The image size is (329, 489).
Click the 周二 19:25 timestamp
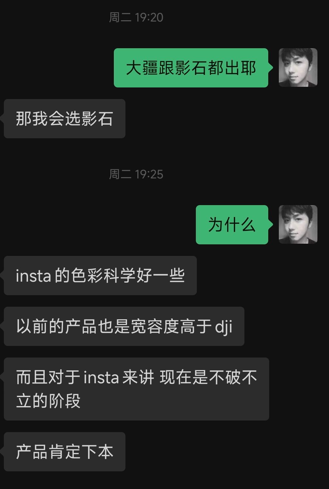point(136,174)
